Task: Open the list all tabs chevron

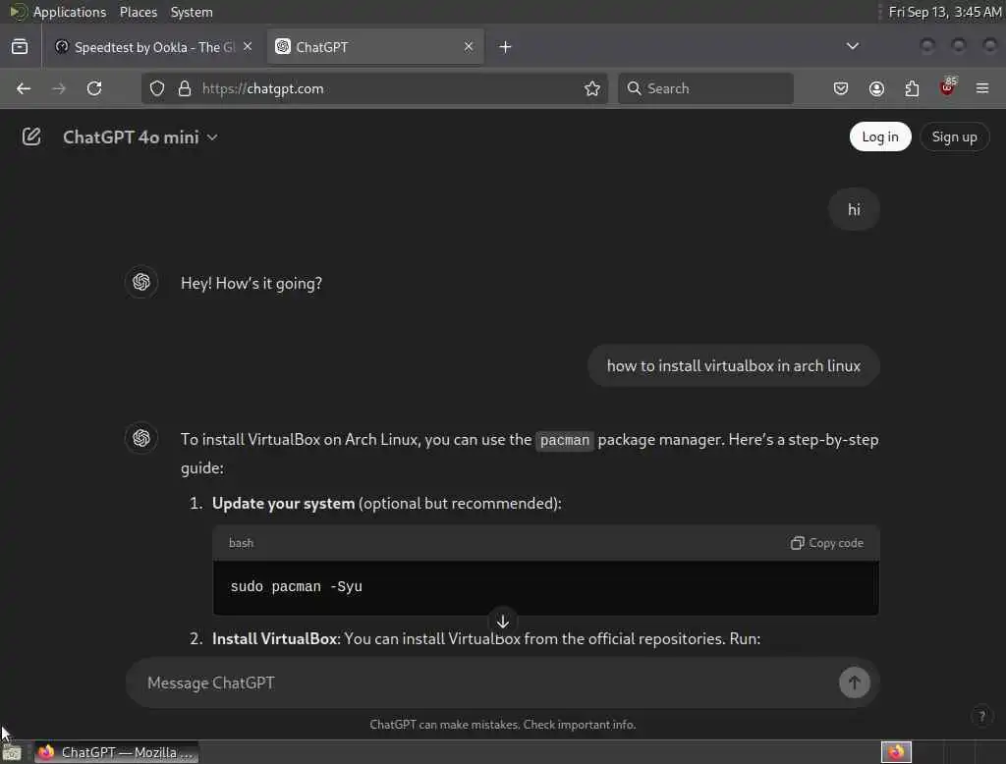Action: pos(852,46)
